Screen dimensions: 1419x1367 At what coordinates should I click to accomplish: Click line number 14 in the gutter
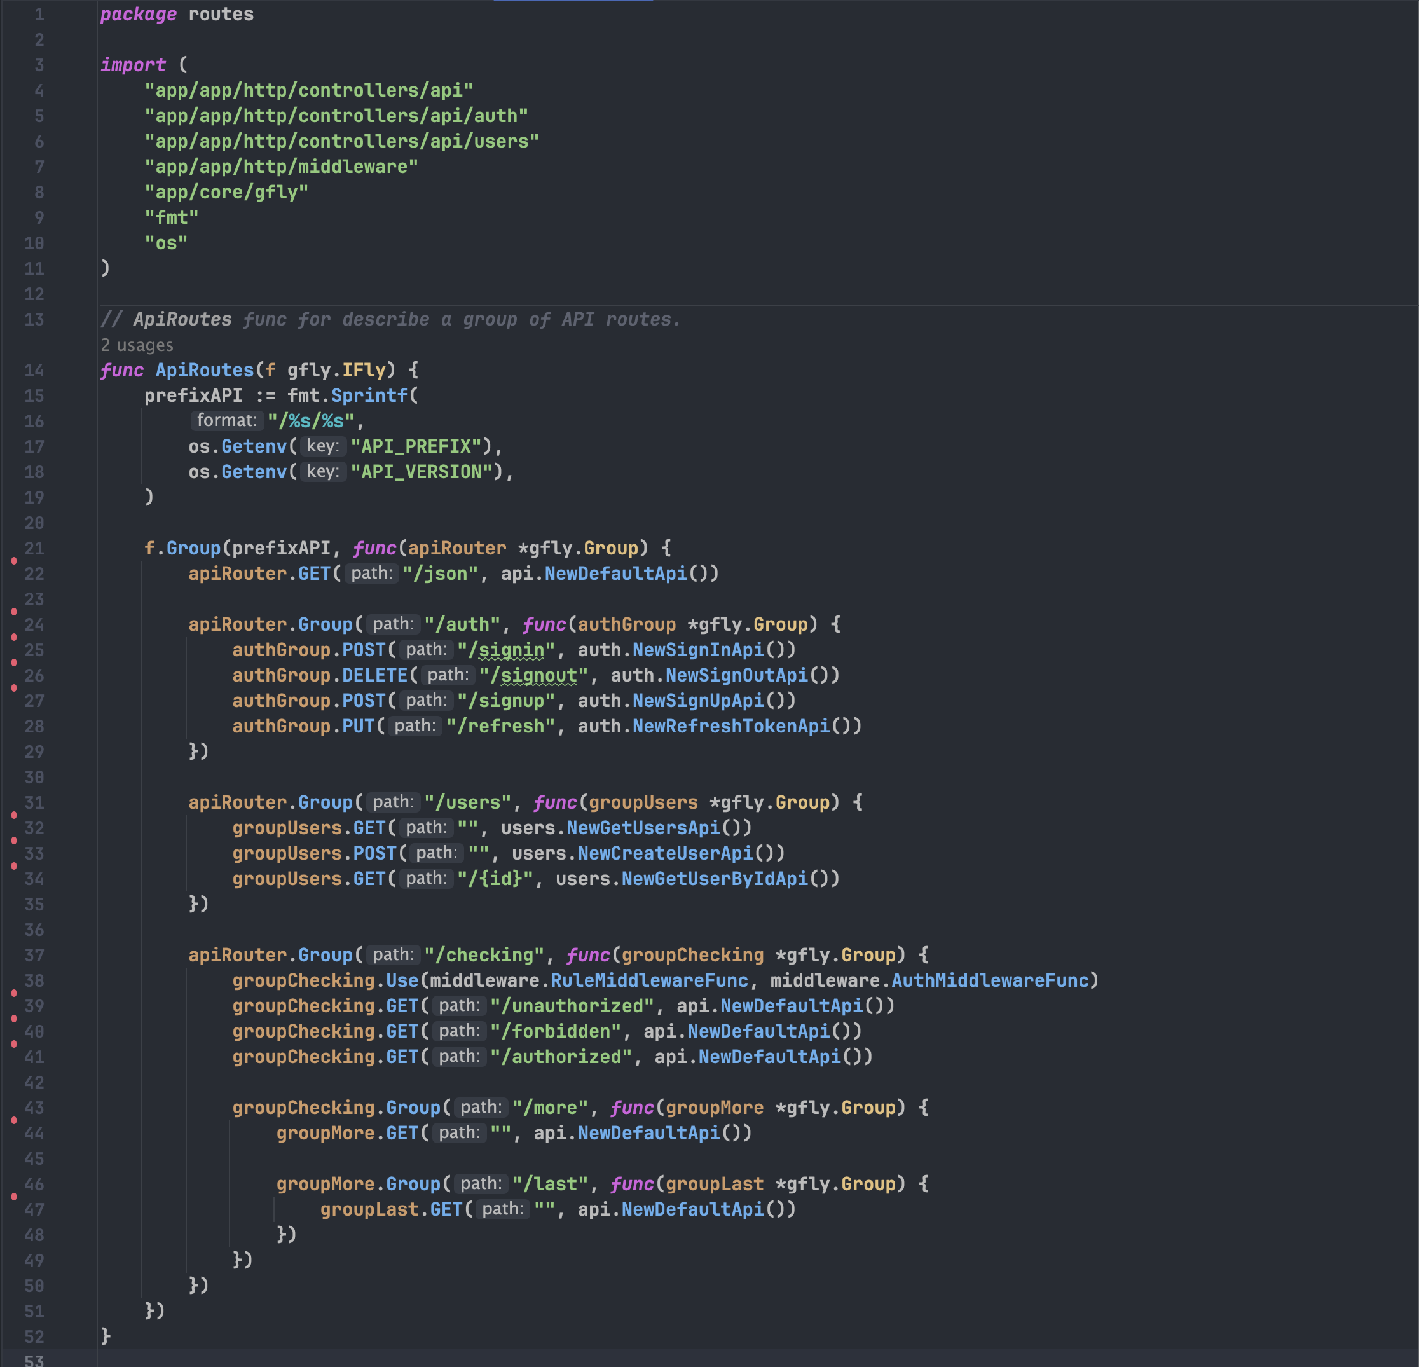34,370
